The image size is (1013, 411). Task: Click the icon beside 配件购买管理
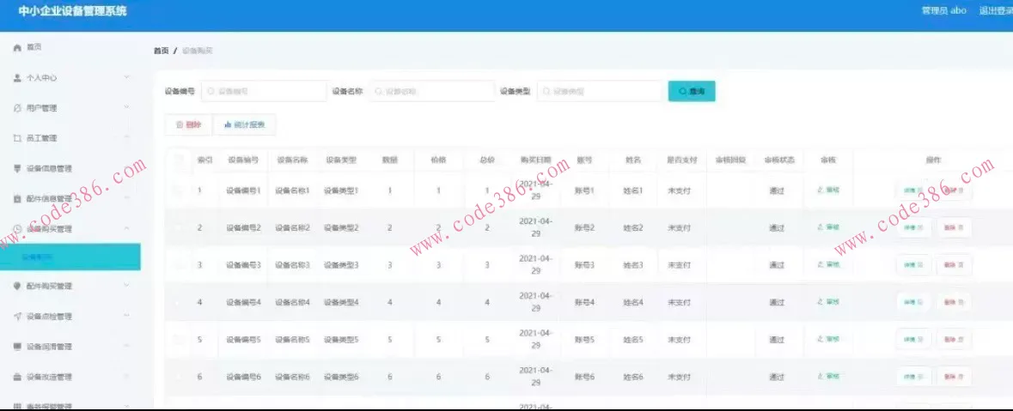[17, 286]
